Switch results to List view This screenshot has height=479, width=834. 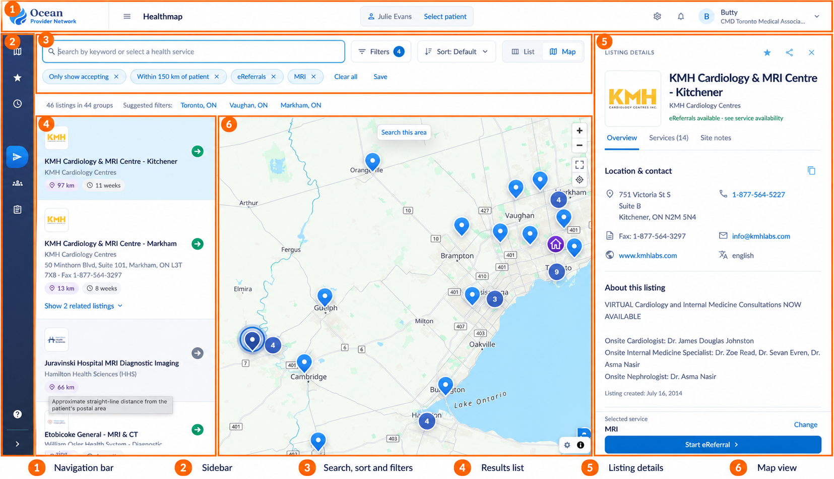(x=523, y=51)
